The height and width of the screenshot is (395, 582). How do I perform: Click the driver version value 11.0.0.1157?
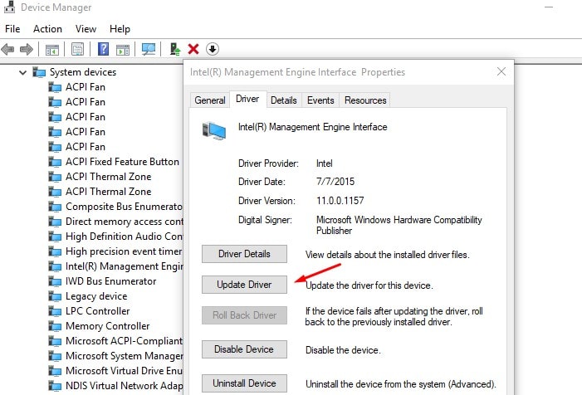pyautogui.click(x=340, y=201)
